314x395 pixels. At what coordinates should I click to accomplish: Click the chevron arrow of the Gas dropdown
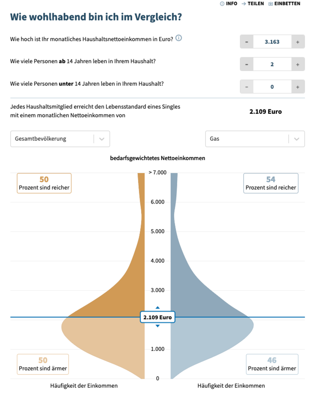point(297,139)
